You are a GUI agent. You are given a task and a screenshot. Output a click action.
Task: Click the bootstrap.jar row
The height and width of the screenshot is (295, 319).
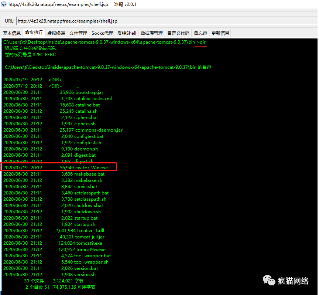[53, 92]
